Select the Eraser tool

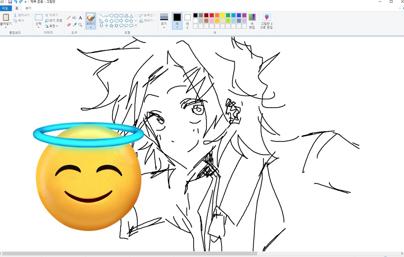point(69,25)
